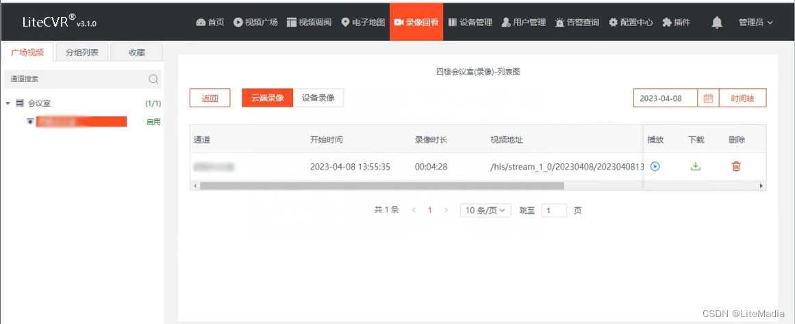The width and height of the screenshot is (795, 324).
Task: Select page 1 in pagination
Action: click(430, 210)
